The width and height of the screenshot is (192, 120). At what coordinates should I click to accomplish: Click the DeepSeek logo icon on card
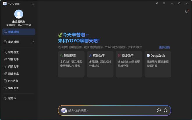pos(148,55)
